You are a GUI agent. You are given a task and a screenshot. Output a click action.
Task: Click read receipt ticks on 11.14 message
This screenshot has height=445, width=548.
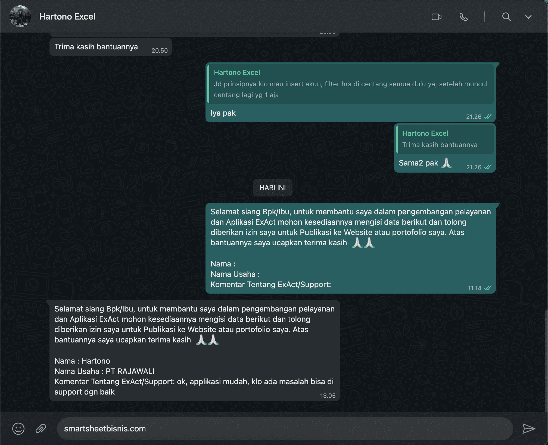[x=488, y=288]
